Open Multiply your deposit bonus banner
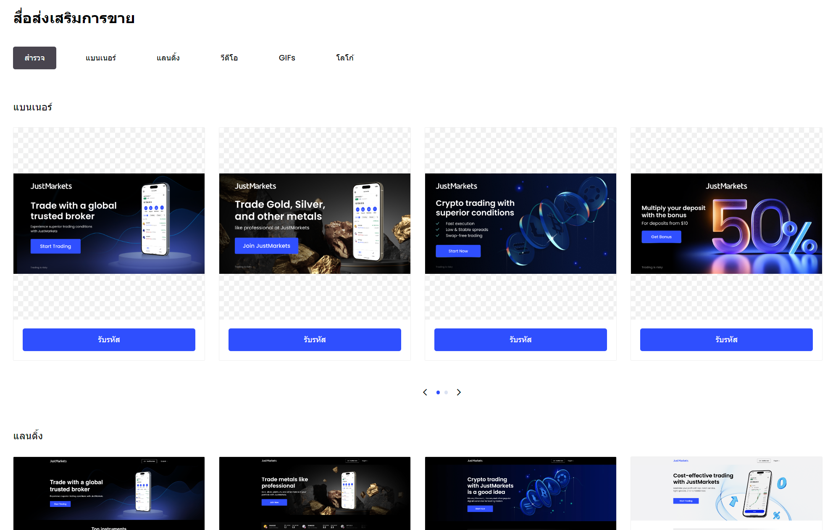Screen dimensions: 833x530 (726, 223)
